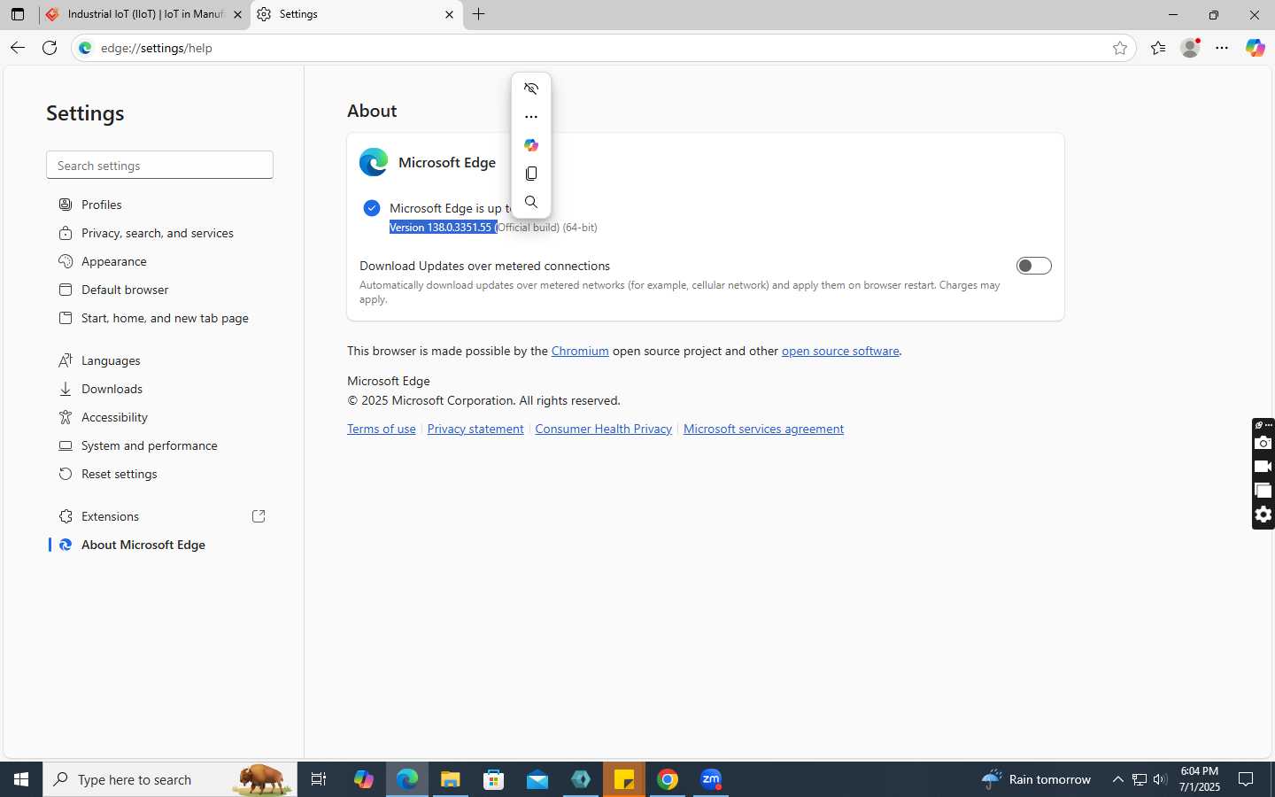Screen dimensions: 1275x797
Task: Open Mail app from taskbar
Action: [537, 779]
